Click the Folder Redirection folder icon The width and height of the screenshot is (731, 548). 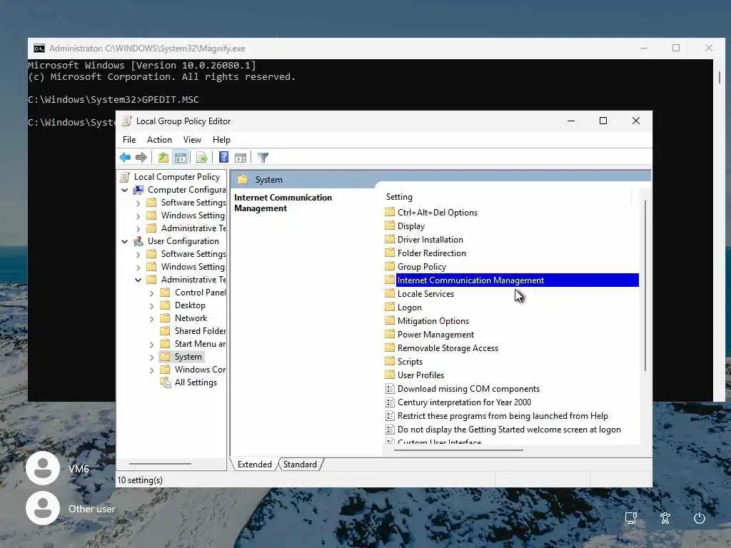(x=390, y=253)
